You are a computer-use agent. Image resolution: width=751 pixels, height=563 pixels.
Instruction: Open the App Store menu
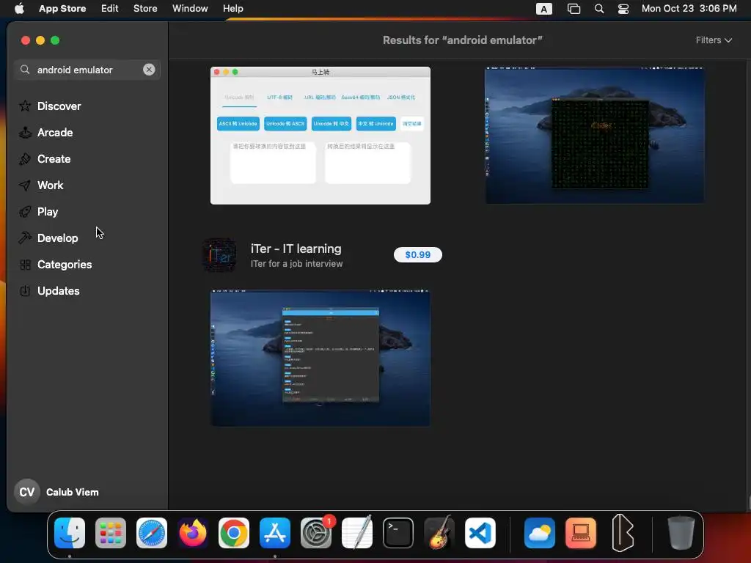coord(62,9)
